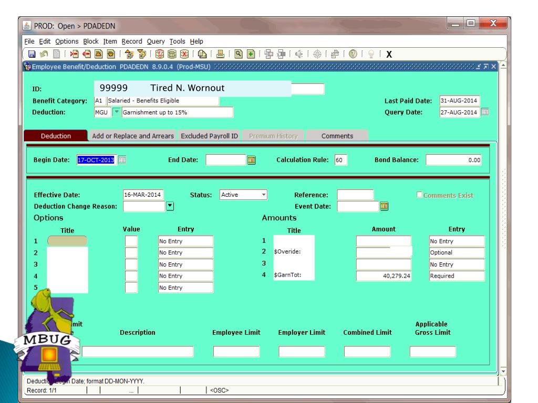This screenshot has width=538, height=403.
Task: Click the black X Exit toolbar icon
Action: click(x=389, y=54)
